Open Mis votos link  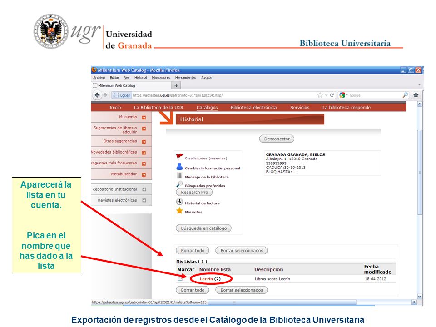pyautogui.click(x=193, y=212)
